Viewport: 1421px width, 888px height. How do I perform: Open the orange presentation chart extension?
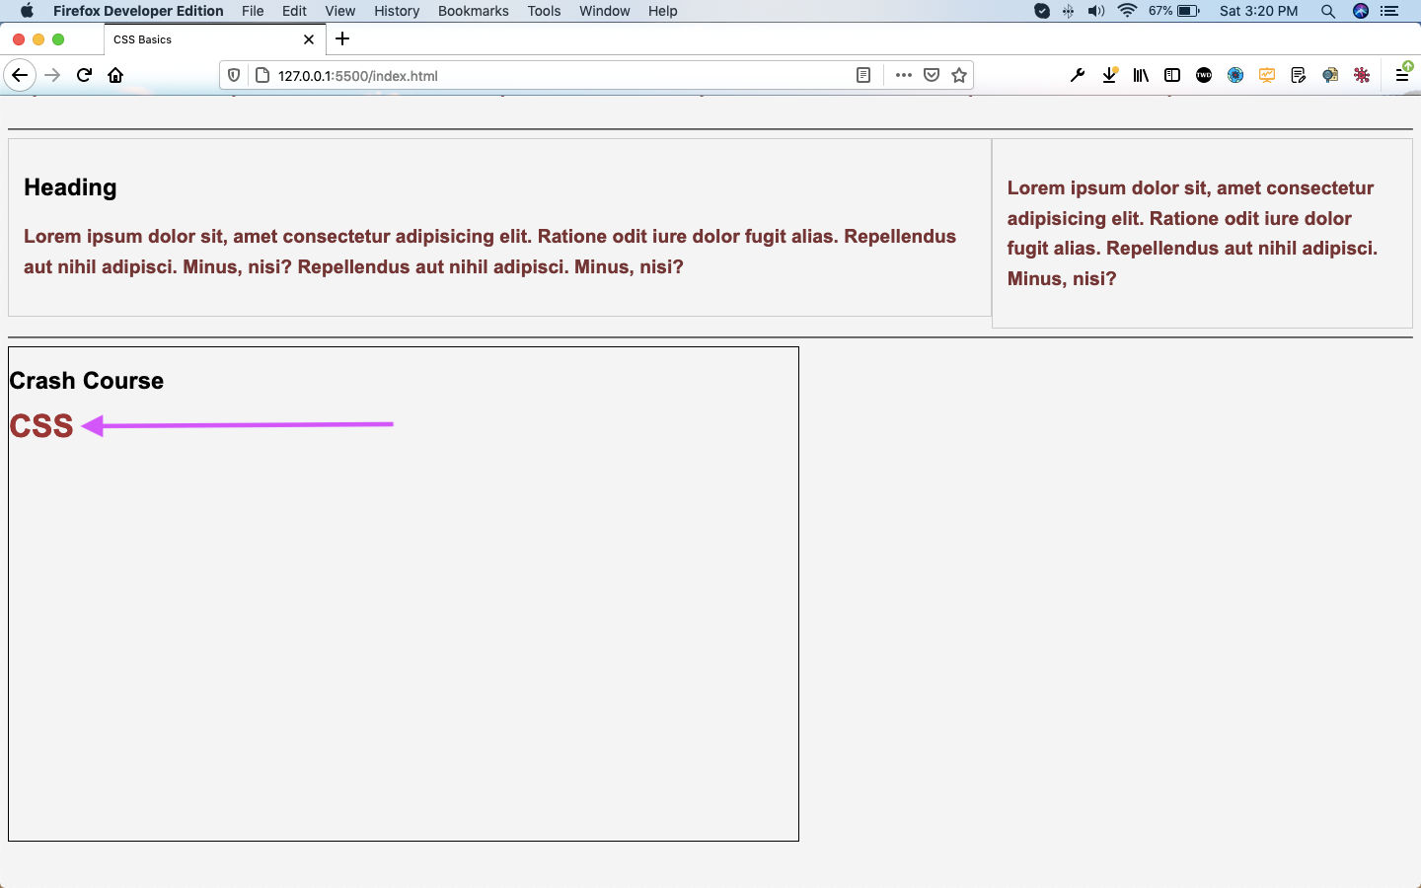1267,75
